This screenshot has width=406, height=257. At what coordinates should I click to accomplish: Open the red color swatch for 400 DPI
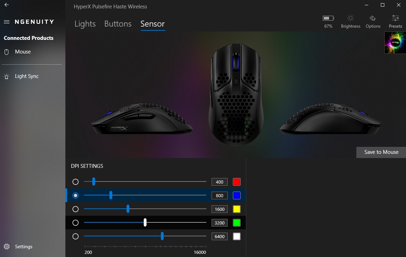pos(237,182)
